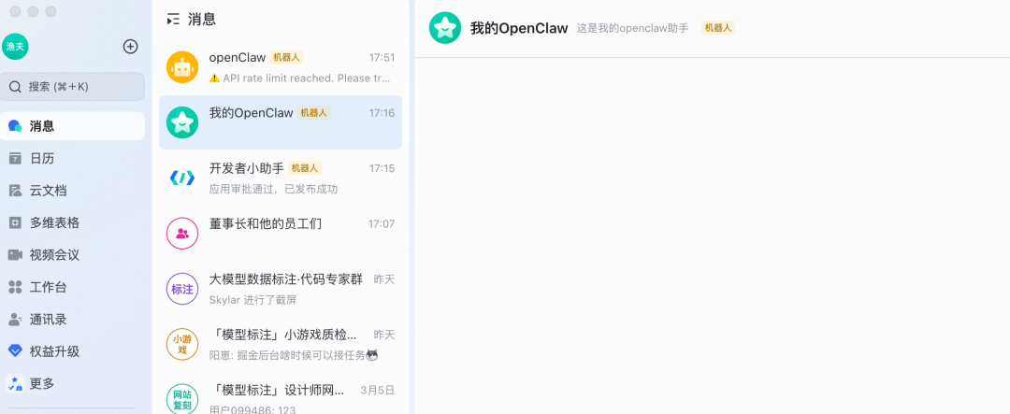Toggle the message list filter icon beside 消息

pyautogui.click(x=173, y=20)
